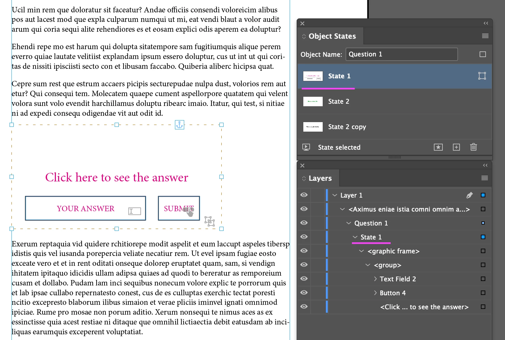Viewport: 505px width, 340px height.
Task: Close the Object States panel
Action: pos(302,23)
